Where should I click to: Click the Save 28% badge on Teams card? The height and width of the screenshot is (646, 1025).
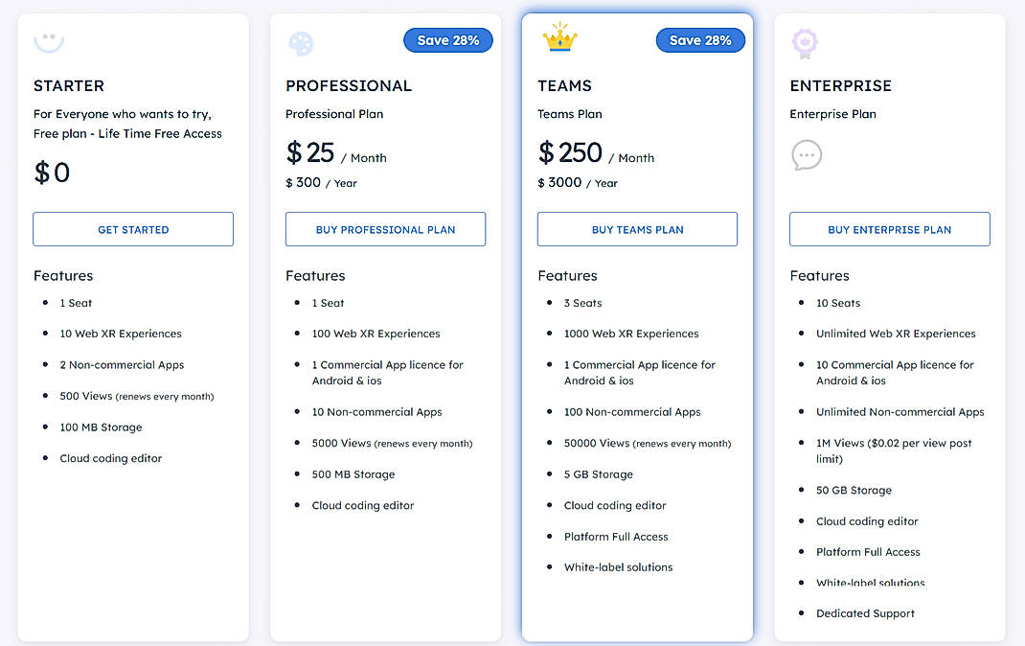[x=700, y=39]
